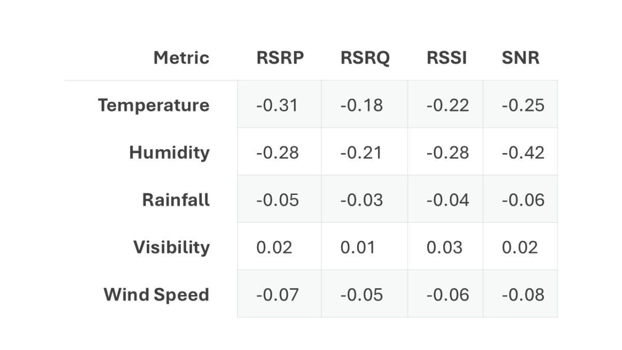Select the Humidity RSRQ value -0.21

362,152
